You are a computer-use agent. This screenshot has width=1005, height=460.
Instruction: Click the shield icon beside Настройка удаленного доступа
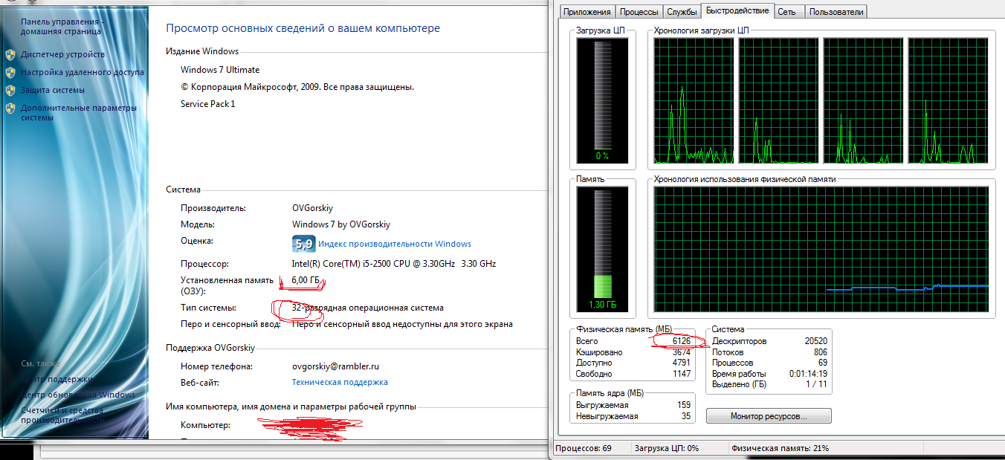(10, 72)
